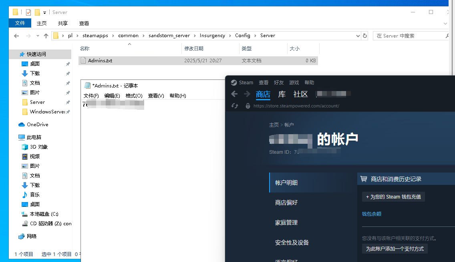Expand the chevron after Config in address bar

click(256, 36)
